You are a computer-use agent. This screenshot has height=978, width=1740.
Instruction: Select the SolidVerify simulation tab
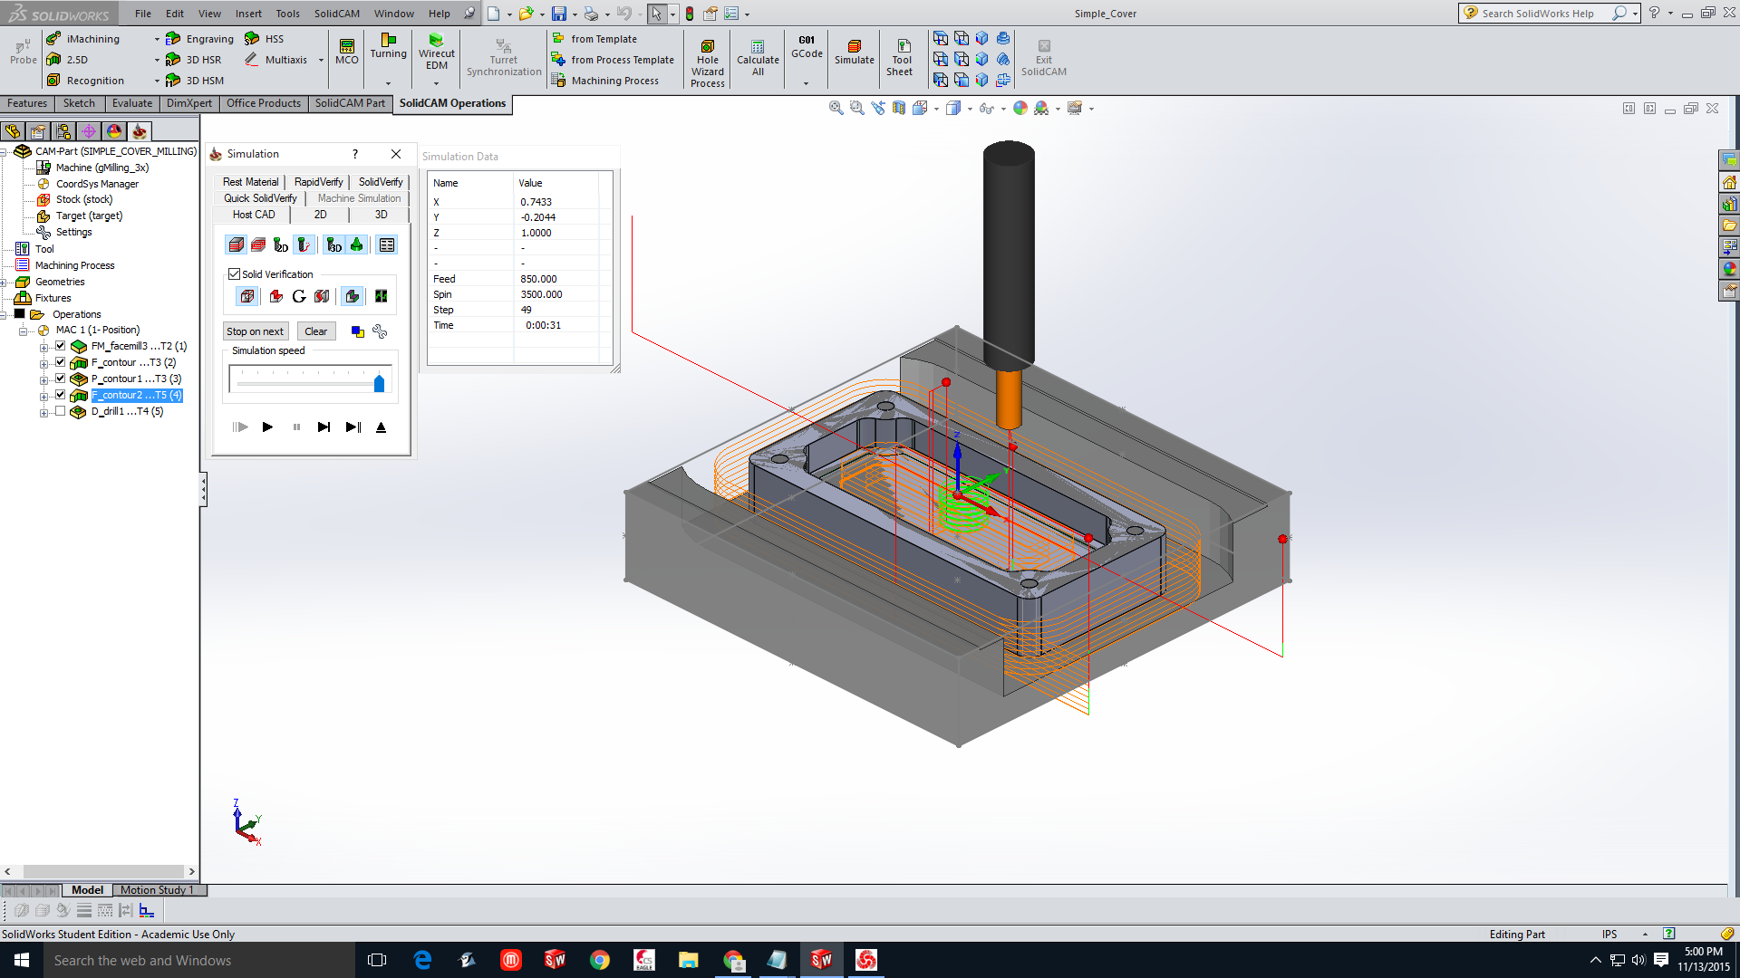(x=381, y=182)
